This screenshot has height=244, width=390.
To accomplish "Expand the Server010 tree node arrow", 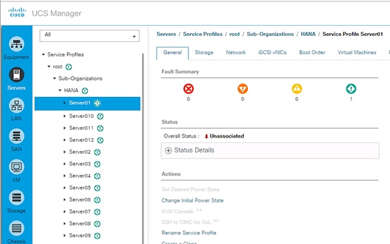I will pyautogui.click(x=64, y=116).
